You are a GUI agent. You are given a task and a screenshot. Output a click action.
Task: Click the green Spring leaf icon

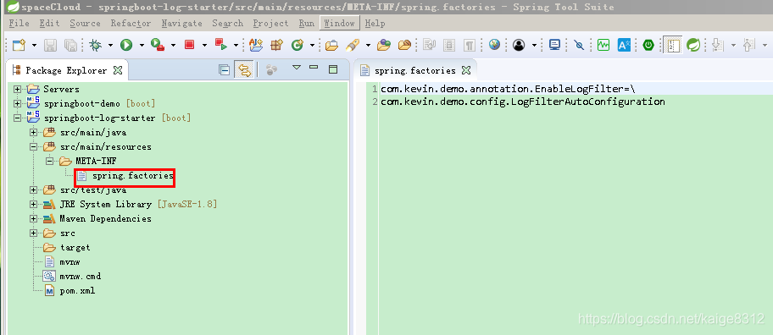pyautogui.click(x=693, y=45)
